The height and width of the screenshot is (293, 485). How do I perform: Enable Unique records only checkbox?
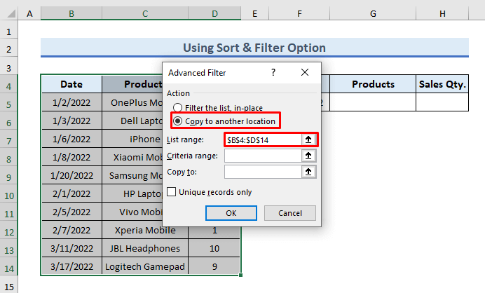172,192
